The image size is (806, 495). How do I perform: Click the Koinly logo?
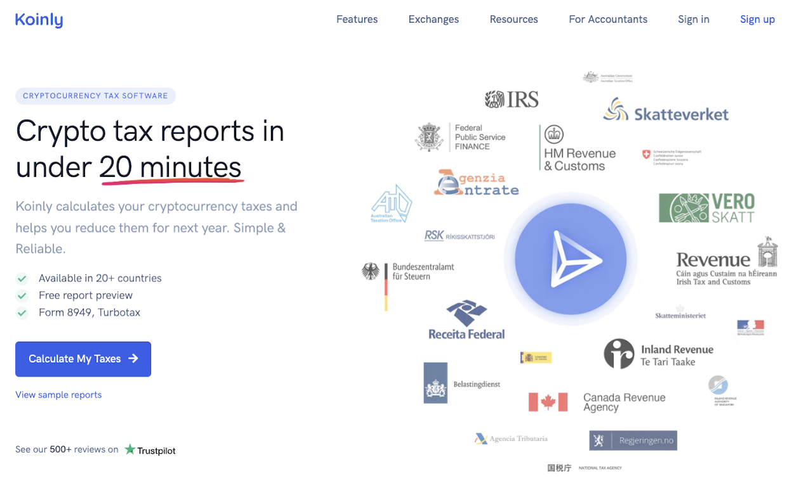39,20
